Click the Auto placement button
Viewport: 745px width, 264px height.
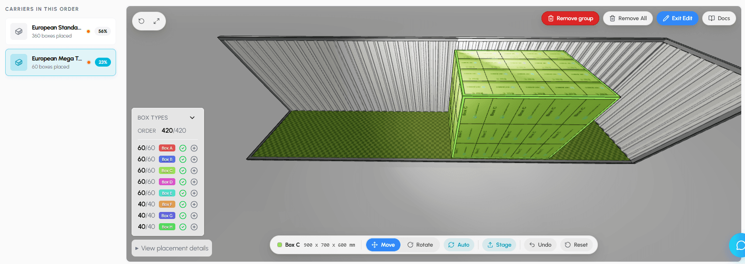click(x=459, y=245)
